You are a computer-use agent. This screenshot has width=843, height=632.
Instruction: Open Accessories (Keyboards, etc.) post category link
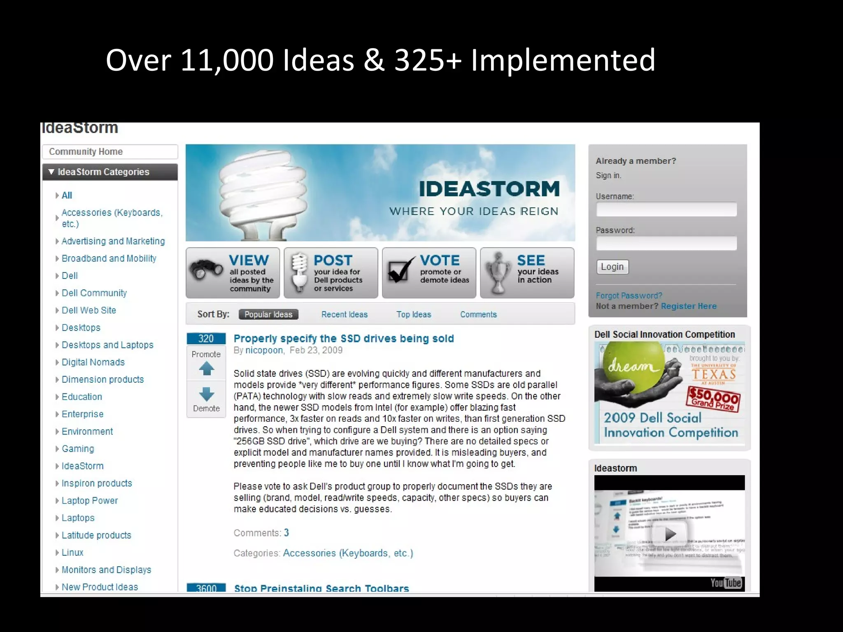[x=348, y=553]
